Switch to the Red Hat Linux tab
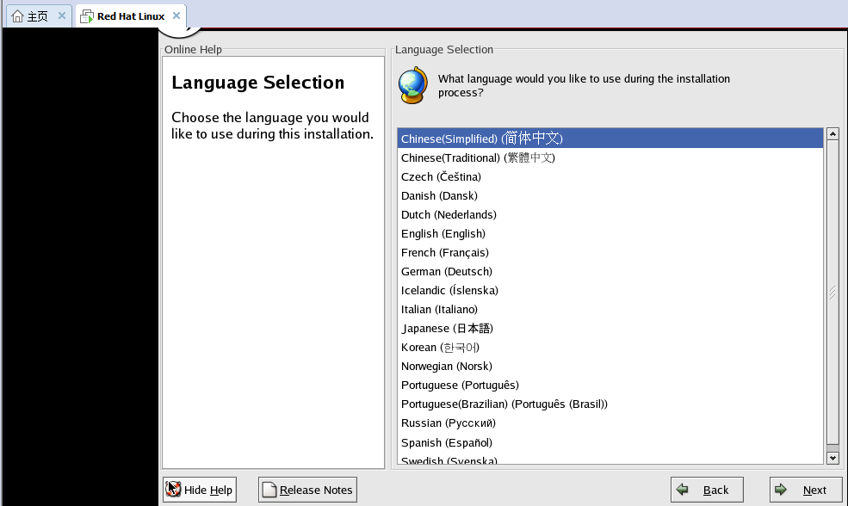 click(131, 16)
